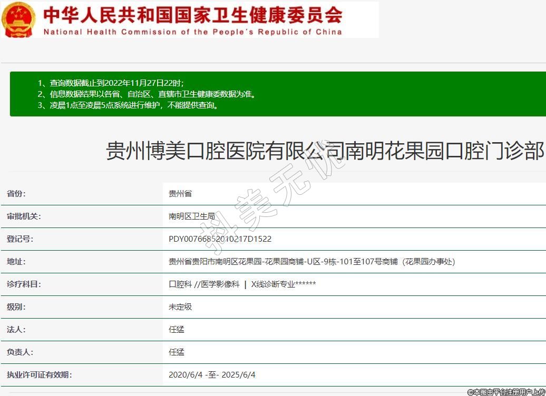Click the 审批机关 row label
This screenshot has height=396, width=546.
pyautogui.click(x=23, y=216)
